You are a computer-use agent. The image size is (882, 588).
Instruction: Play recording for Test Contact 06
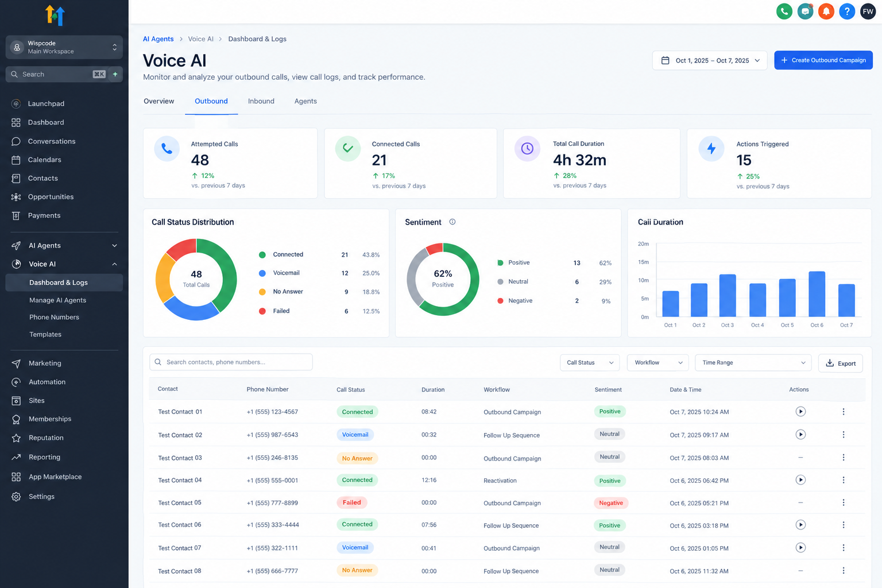point(800,525)
